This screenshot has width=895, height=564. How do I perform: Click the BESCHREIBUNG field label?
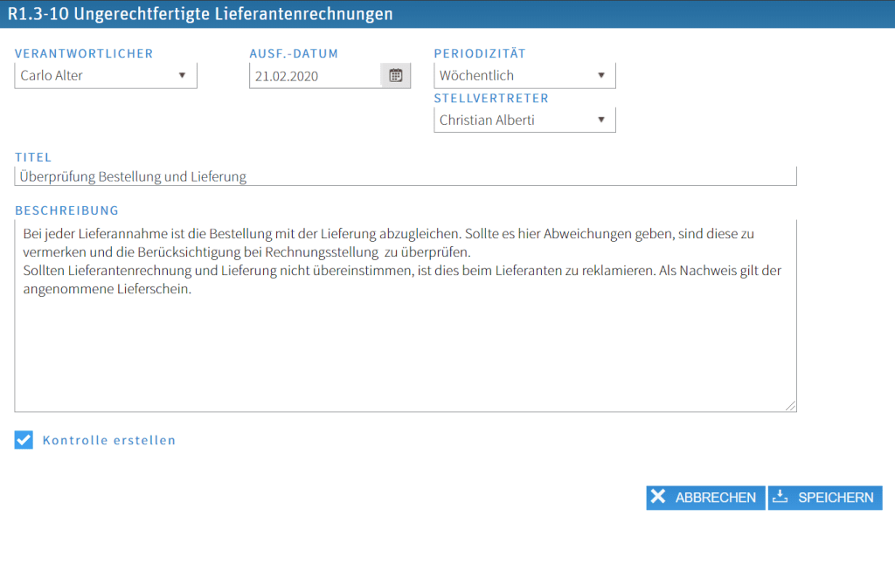coord(66,210)
